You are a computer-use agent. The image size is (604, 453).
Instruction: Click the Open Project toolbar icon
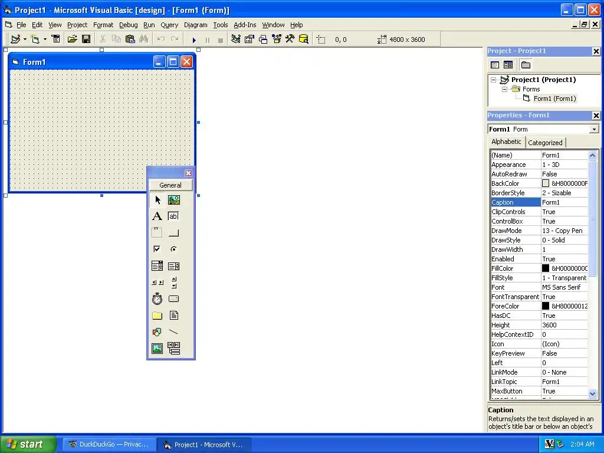pyautogui.click(x=72, y=39)
